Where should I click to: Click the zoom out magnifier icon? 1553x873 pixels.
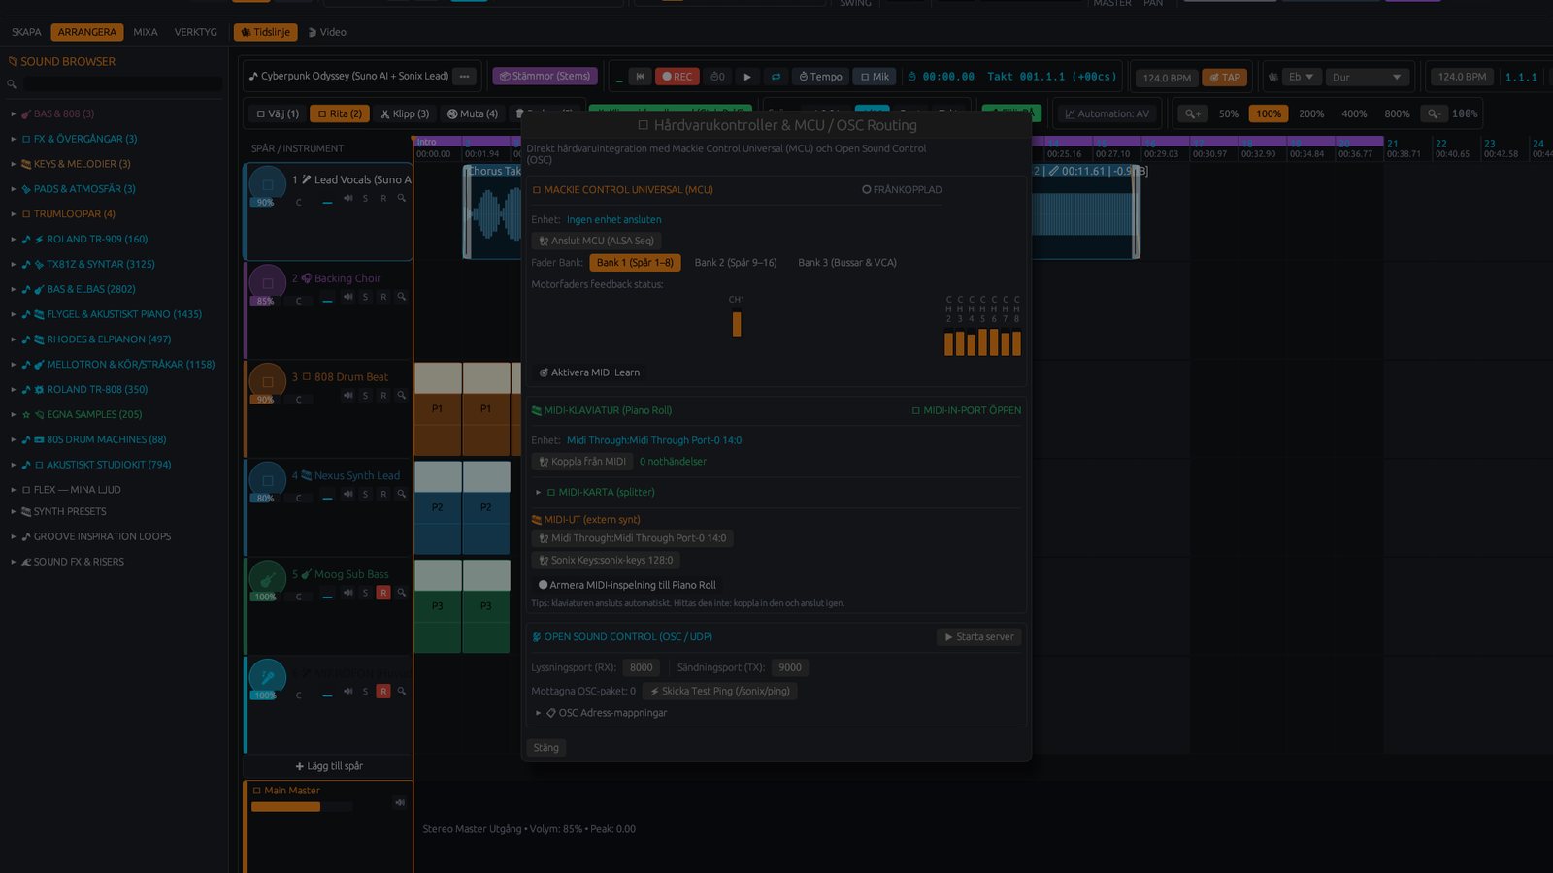tap(1434, 113)
